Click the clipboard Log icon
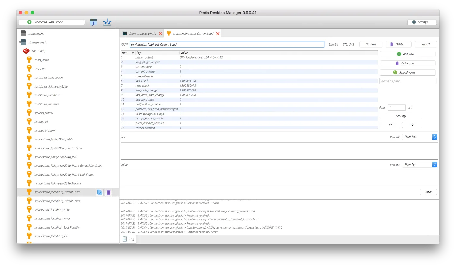The width and height of the screenshot is (456, 267). coord(125,239)
